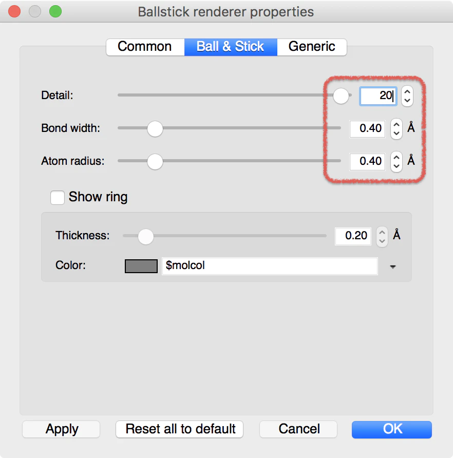453x458 pixels.
Task: Decrease Thickness with stepper down arrow
Action: pyautogui.click(x=382, y=241)
